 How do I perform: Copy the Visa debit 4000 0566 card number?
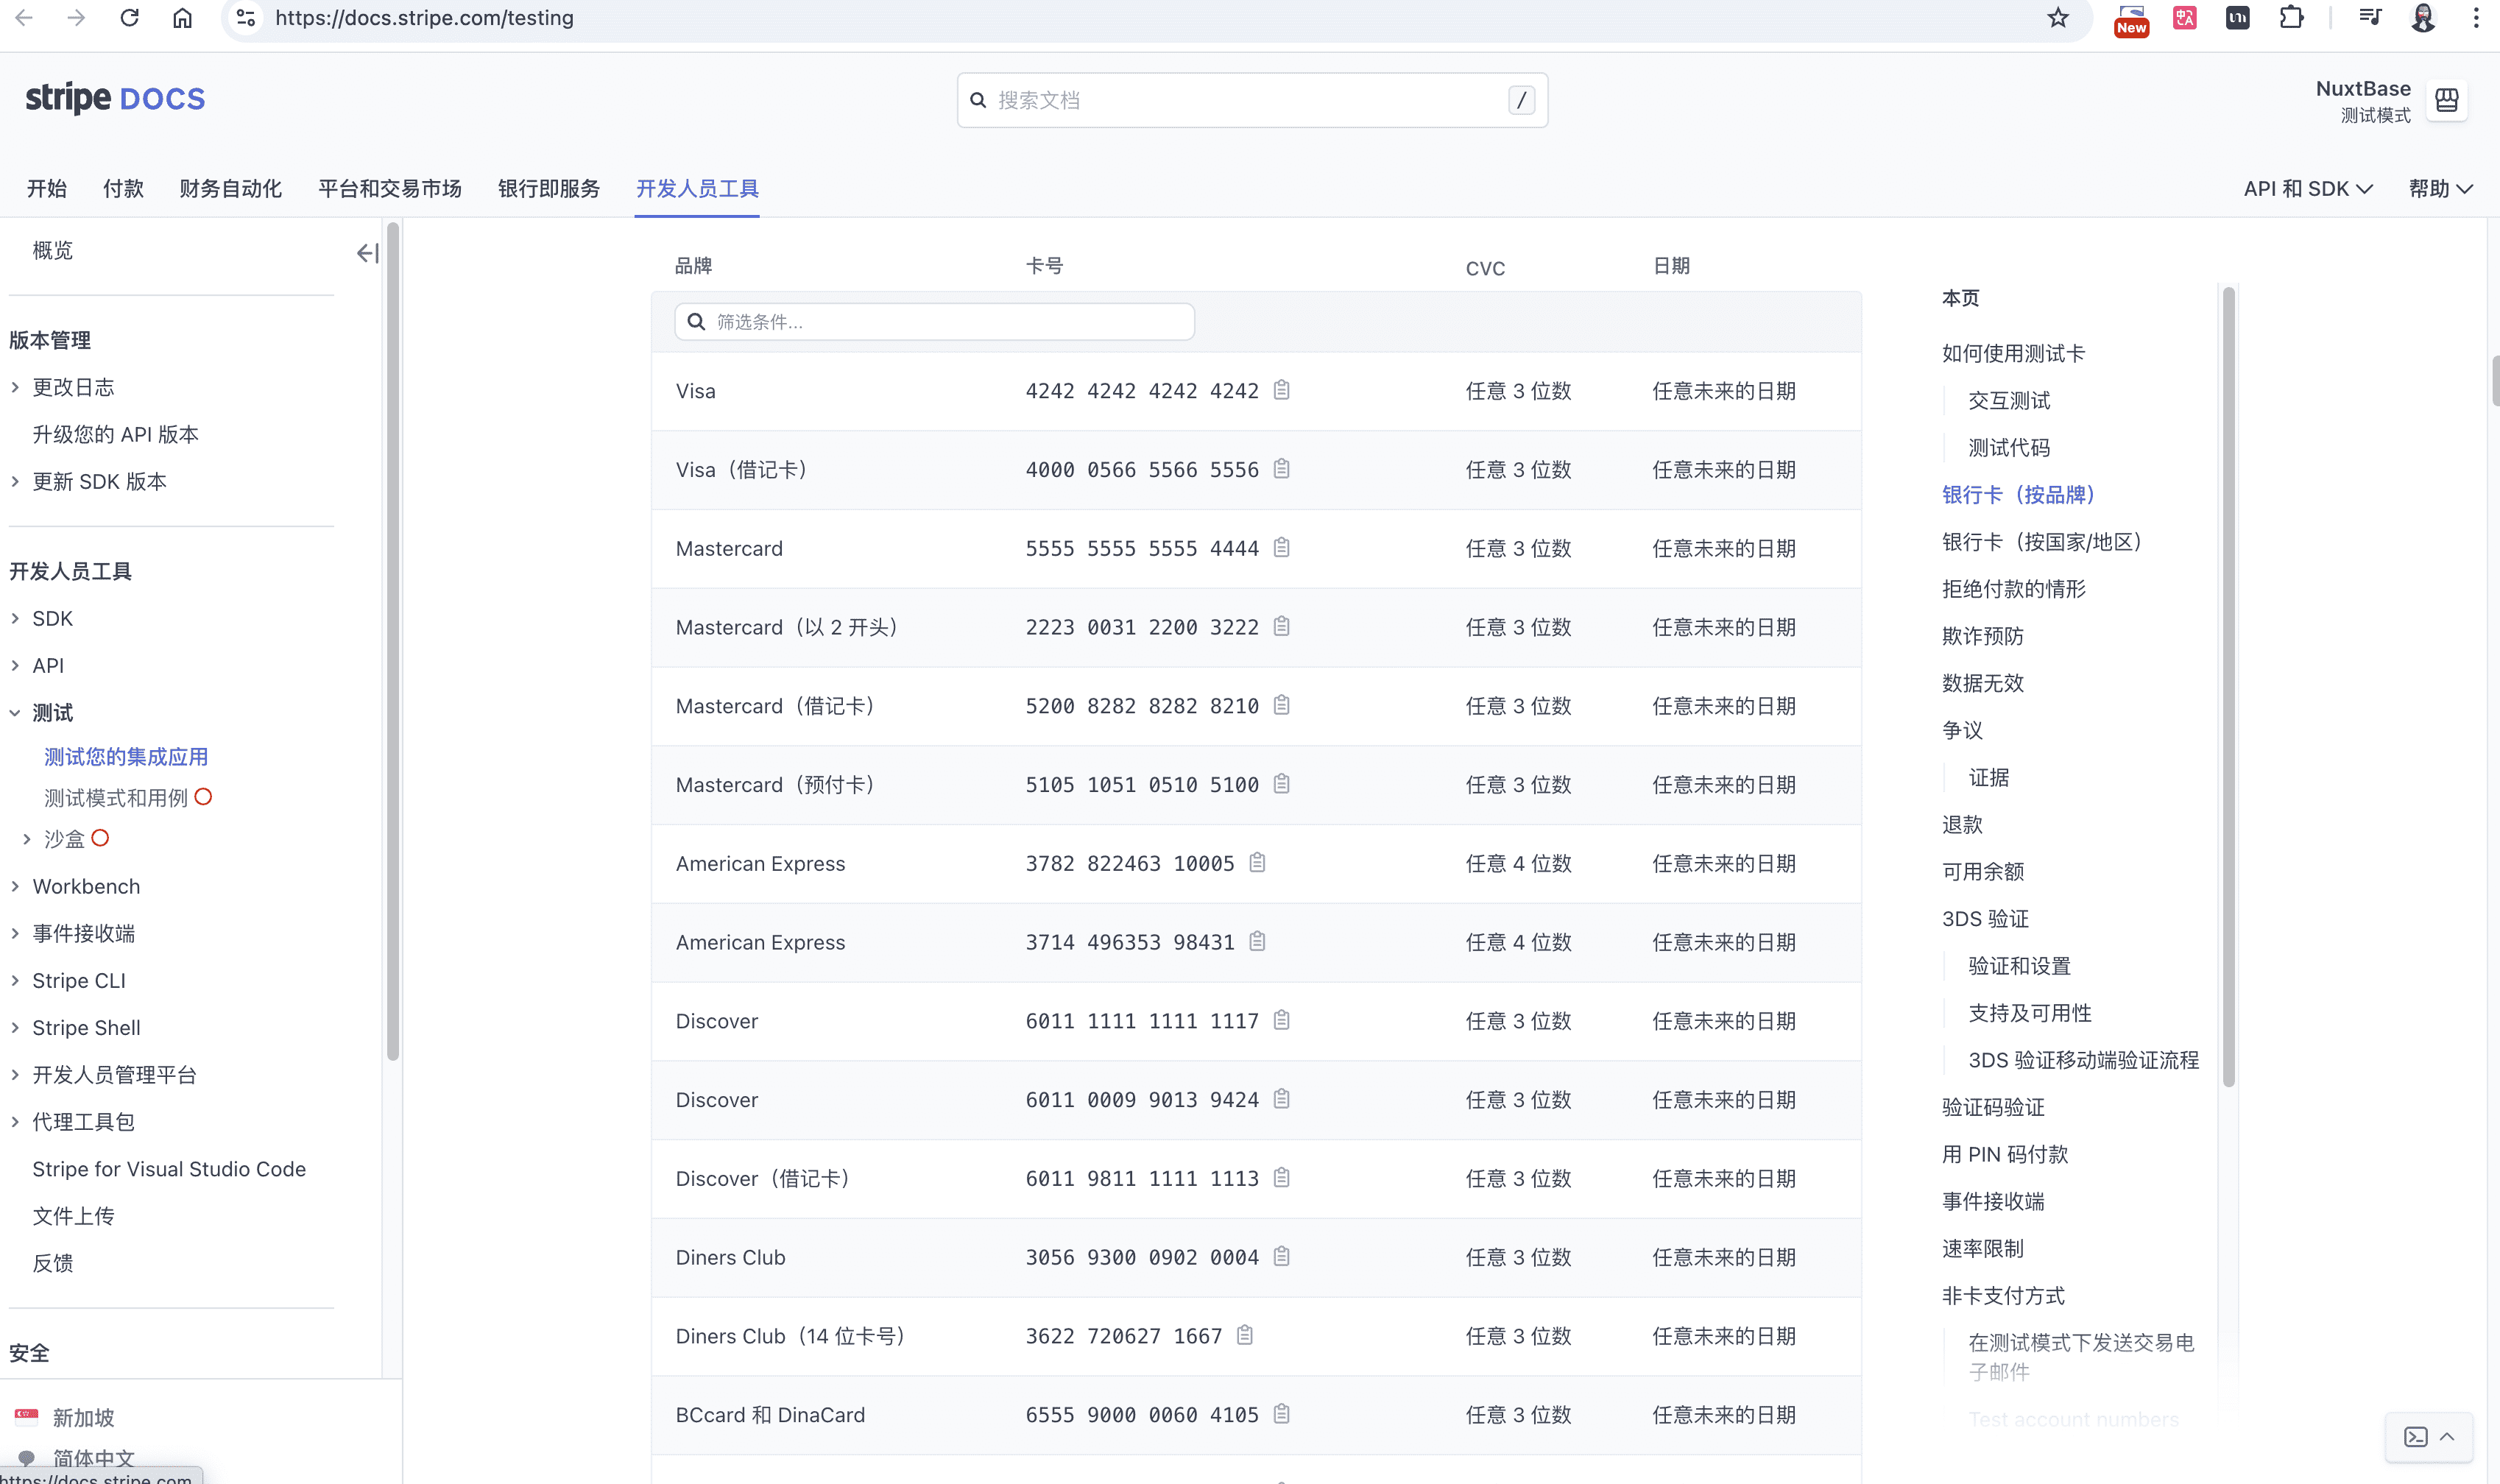coord(1281,469)
